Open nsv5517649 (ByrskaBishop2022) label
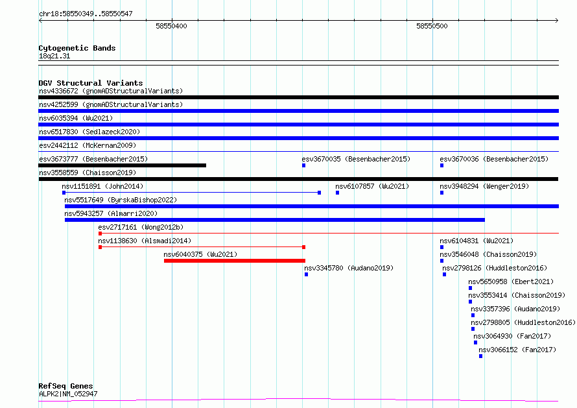The width and height of the screenshot is (577, 408). coord(121,200)
